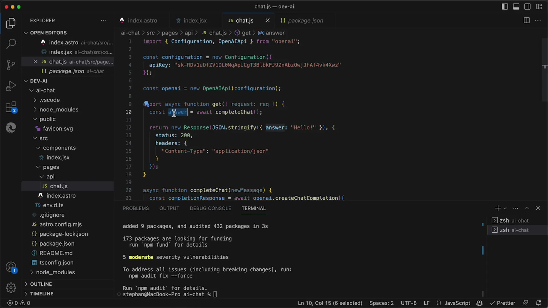The width and height of the screenshot is (548, 308).
Task: Open the Search view in activity bar
Action: pyautogui.click(x=11, y=44)
